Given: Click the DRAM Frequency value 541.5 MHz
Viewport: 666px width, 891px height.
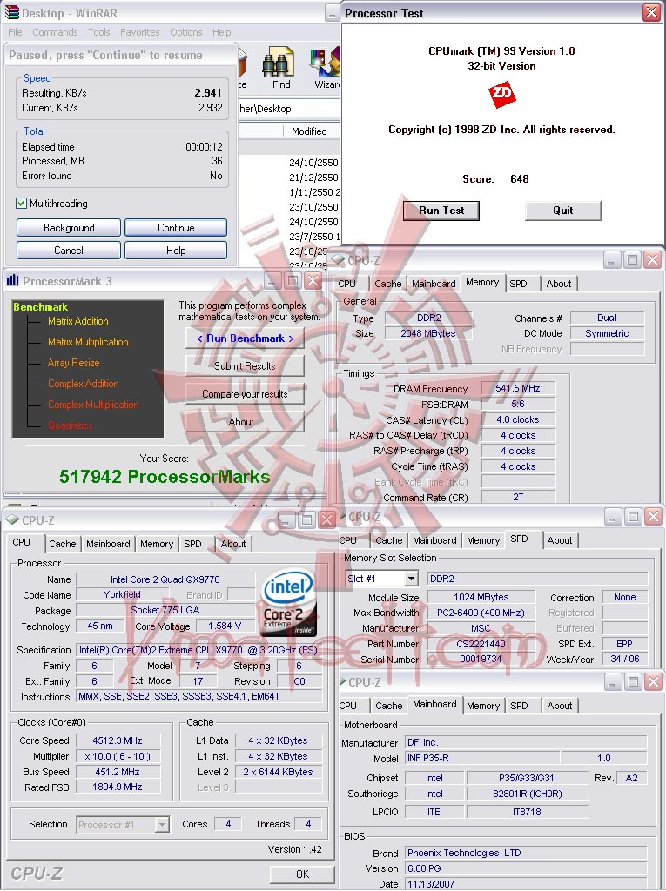Looking at the screenshot, I should 518,388.
